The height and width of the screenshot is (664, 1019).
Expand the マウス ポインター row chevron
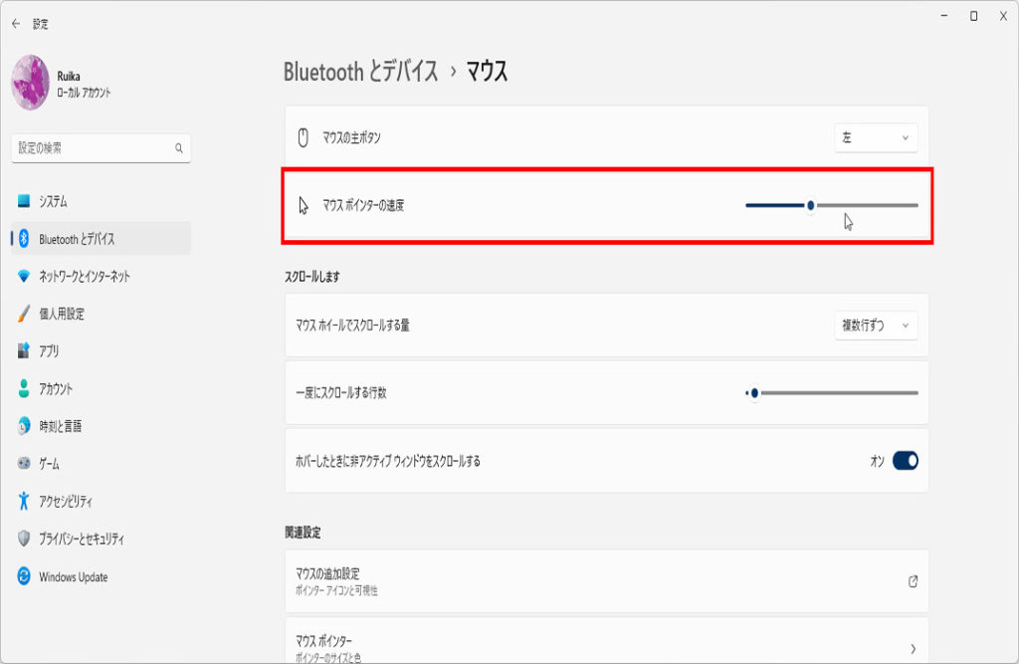pyautogui.click(x=913, y=649)
